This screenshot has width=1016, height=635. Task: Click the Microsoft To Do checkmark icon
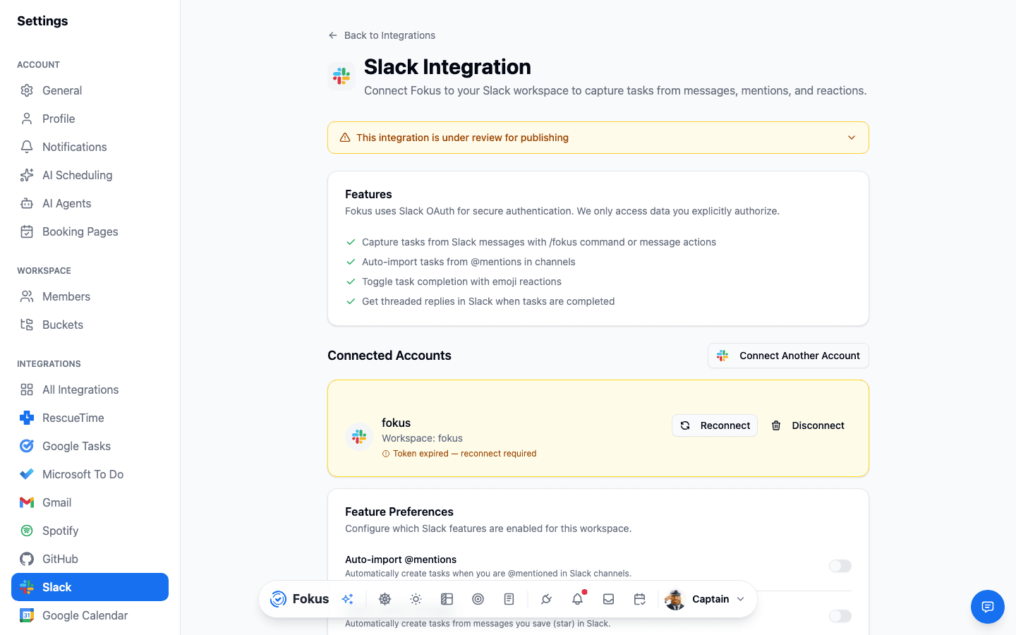point(27,474)
